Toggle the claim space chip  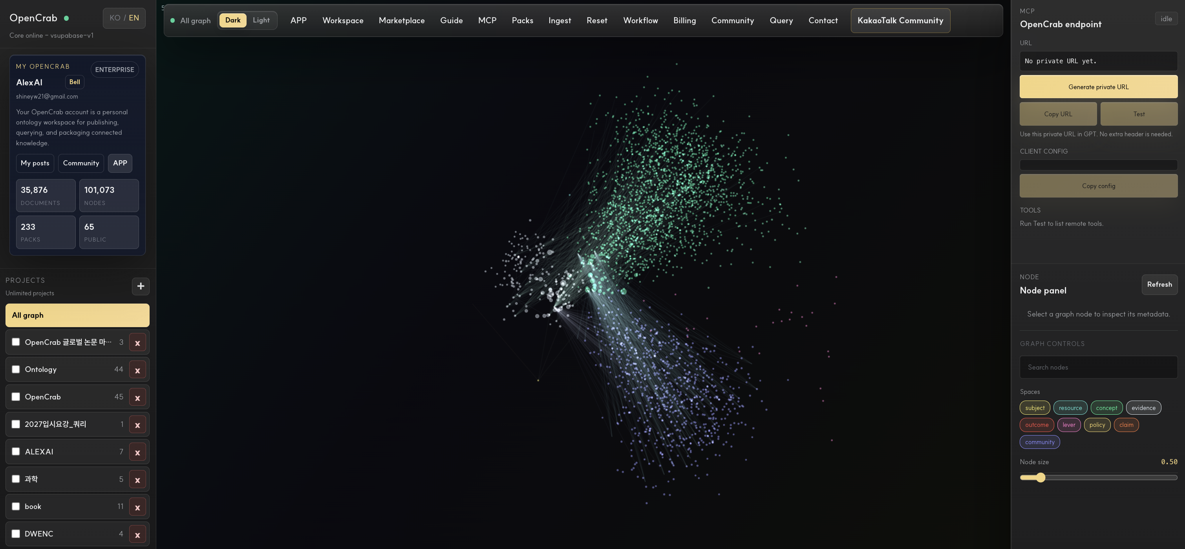(x=1126, y=425)
